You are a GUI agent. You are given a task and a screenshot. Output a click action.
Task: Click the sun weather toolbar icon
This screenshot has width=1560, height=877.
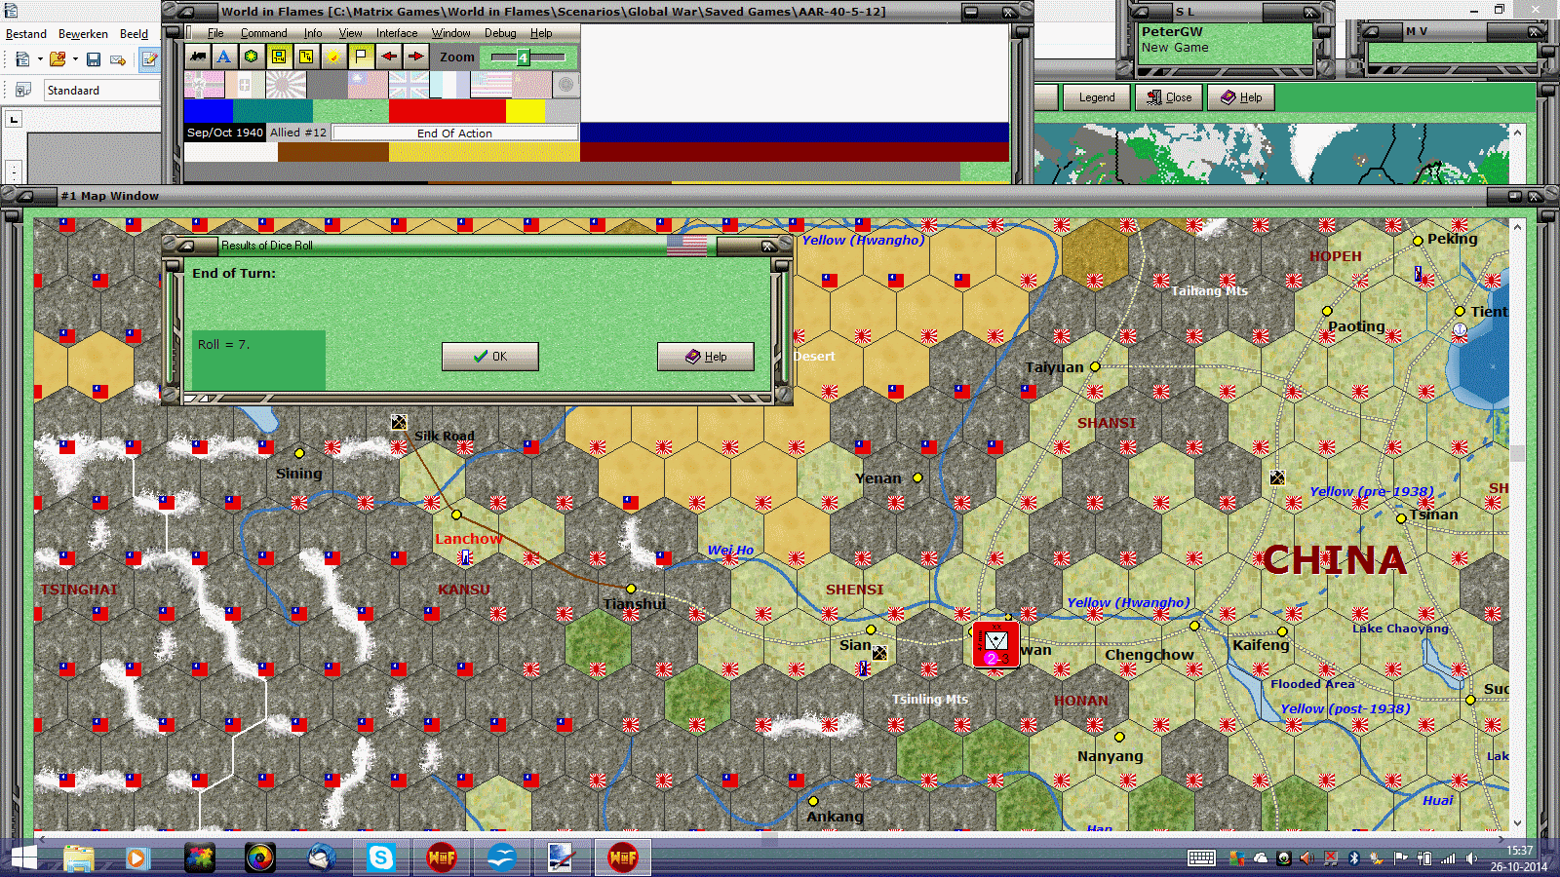pos(333,57)
